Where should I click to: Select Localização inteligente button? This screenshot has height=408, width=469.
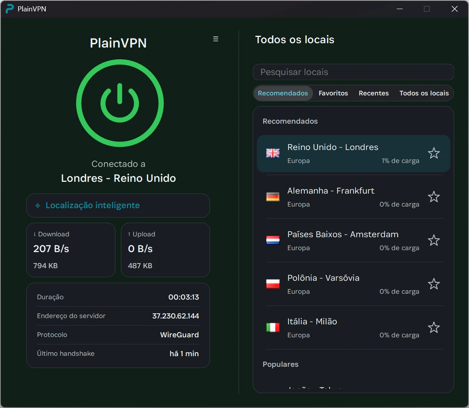click(118, 205)
